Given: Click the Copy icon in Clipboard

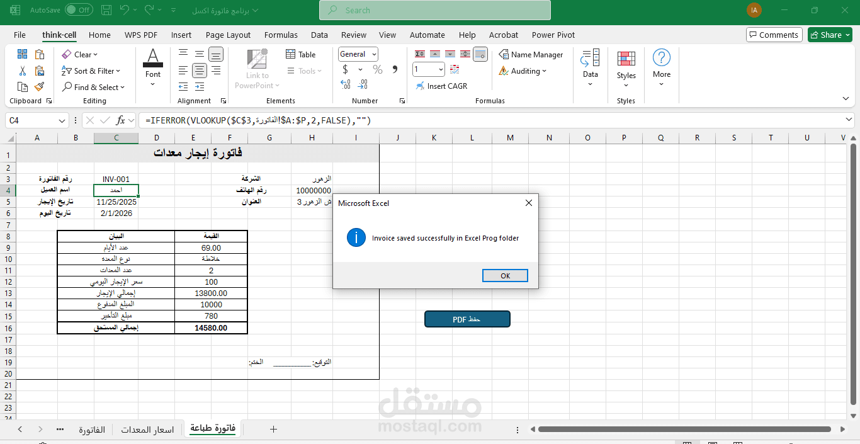Looking at the screenshot, I should 23,87.
